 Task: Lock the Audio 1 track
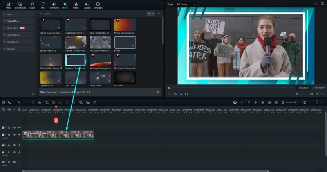click(9, 162)
